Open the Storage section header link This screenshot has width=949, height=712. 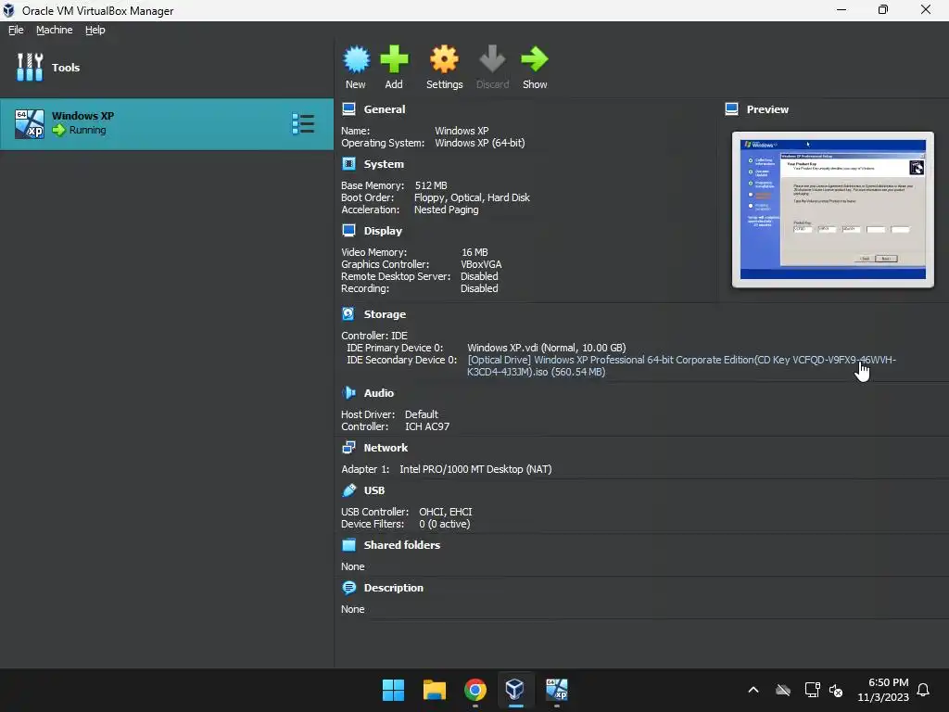click(385, 314)
